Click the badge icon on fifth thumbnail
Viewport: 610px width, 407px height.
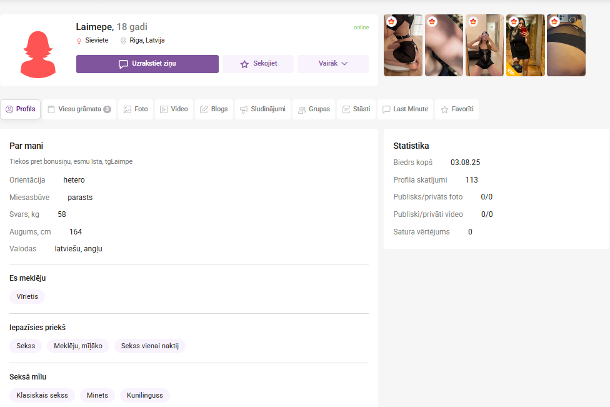click(555, 21)
